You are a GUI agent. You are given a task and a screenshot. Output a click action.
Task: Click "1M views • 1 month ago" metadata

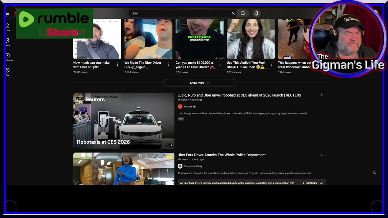tap(191, 159)
